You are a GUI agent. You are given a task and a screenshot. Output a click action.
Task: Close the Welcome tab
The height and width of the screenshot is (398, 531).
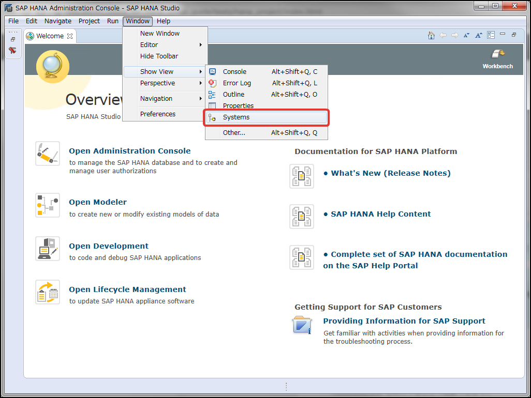pos(70,36)
